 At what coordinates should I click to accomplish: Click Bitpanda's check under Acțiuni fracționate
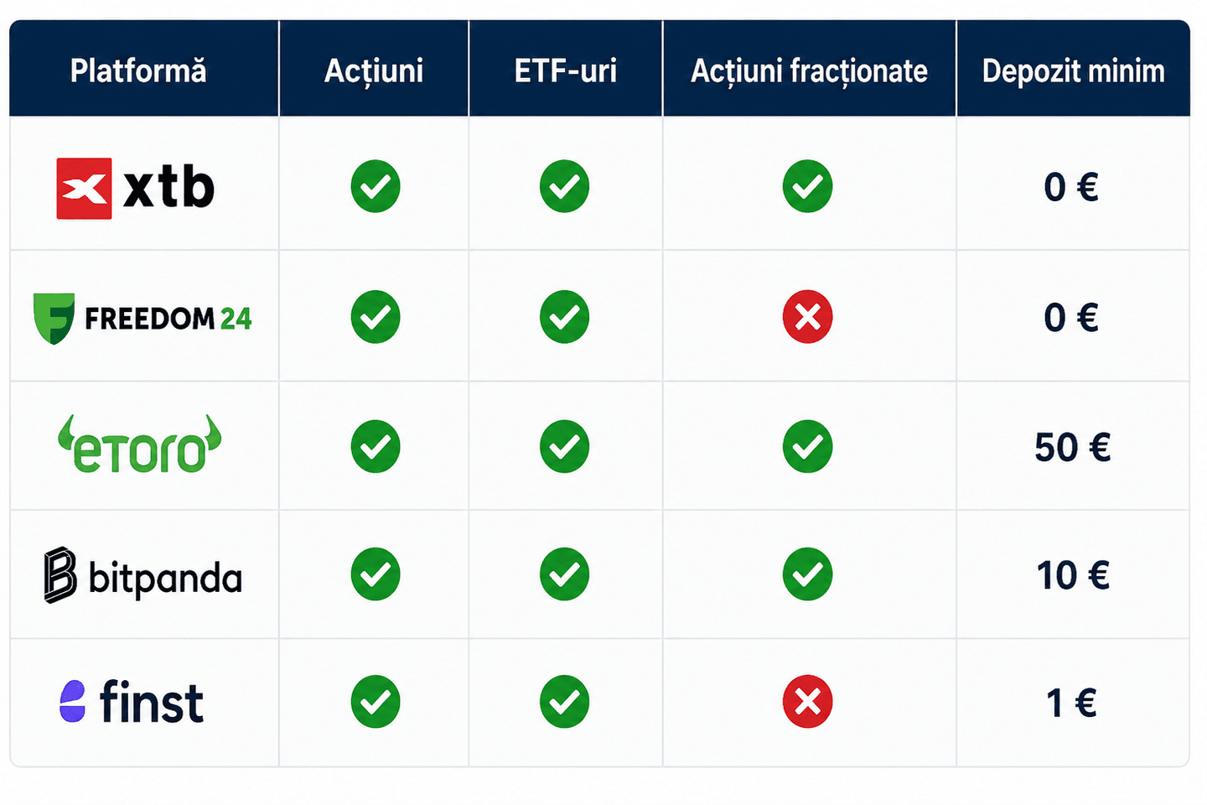tap(807, 574)
